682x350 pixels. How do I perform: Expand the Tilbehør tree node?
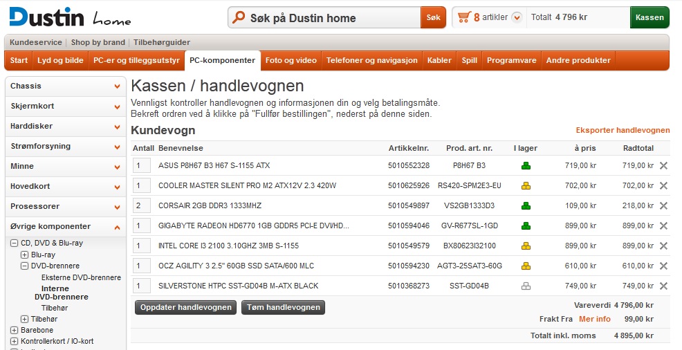[x=24, y=319]
